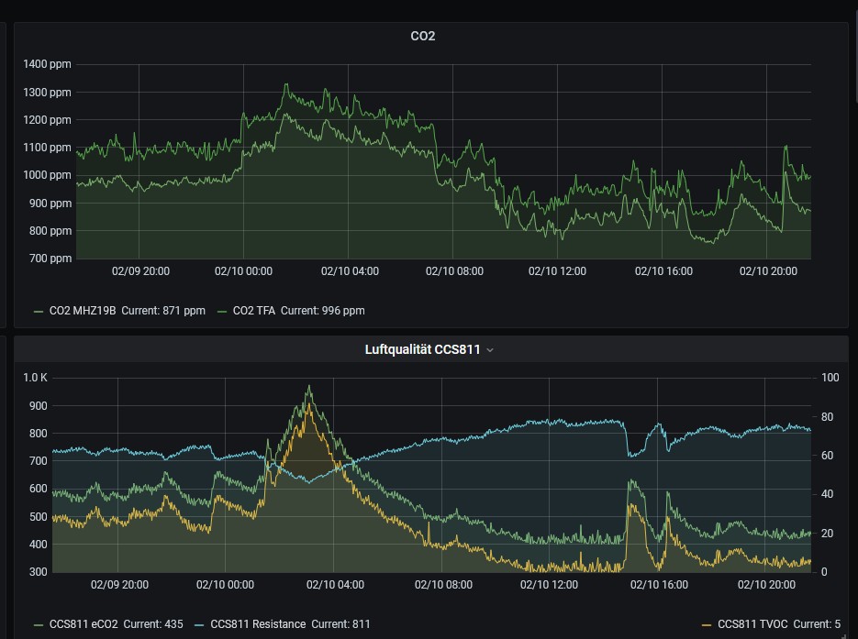This screenshot has height=639, width=858.
Task: Click the 0 right axis label in CCS811 chart
Action: coord(824,572)
